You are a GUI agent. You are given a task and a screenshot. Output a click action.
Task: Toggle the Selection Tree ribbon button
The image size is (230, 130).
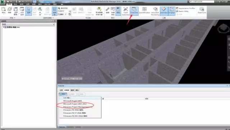54,11
